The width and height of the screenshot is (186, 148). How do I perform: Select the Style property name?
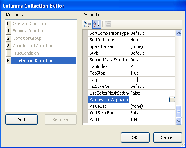point(109,53)
